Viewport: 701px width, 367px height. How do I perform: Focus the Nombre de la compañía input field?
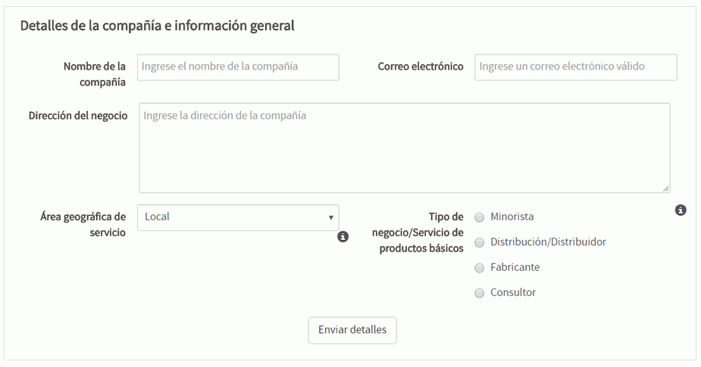238,67
